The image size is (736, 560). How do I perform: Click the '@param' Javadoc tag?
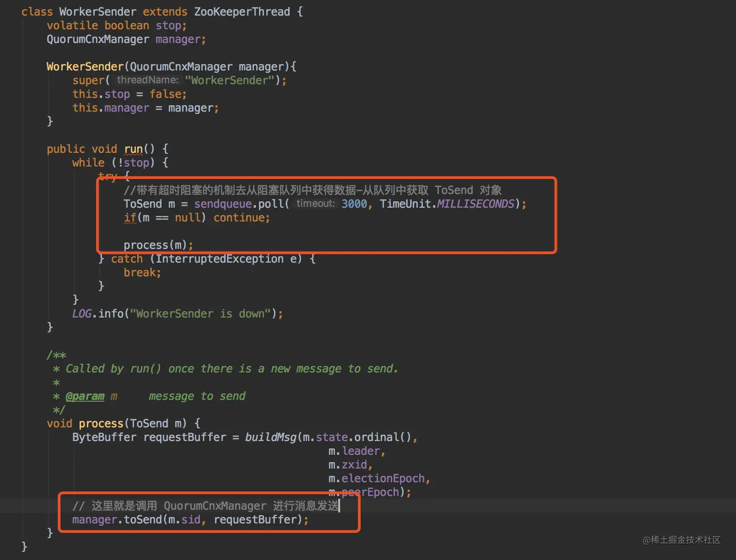point(85,396)
